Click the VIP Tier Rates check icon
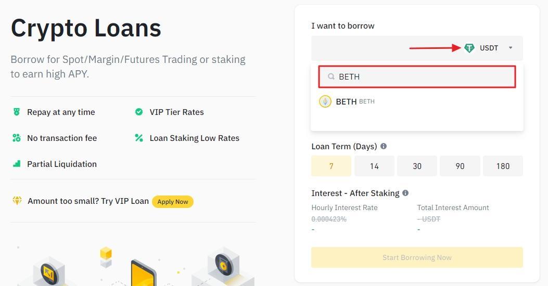Viewport: 548px width, 286px height. (x=139, y=112)
